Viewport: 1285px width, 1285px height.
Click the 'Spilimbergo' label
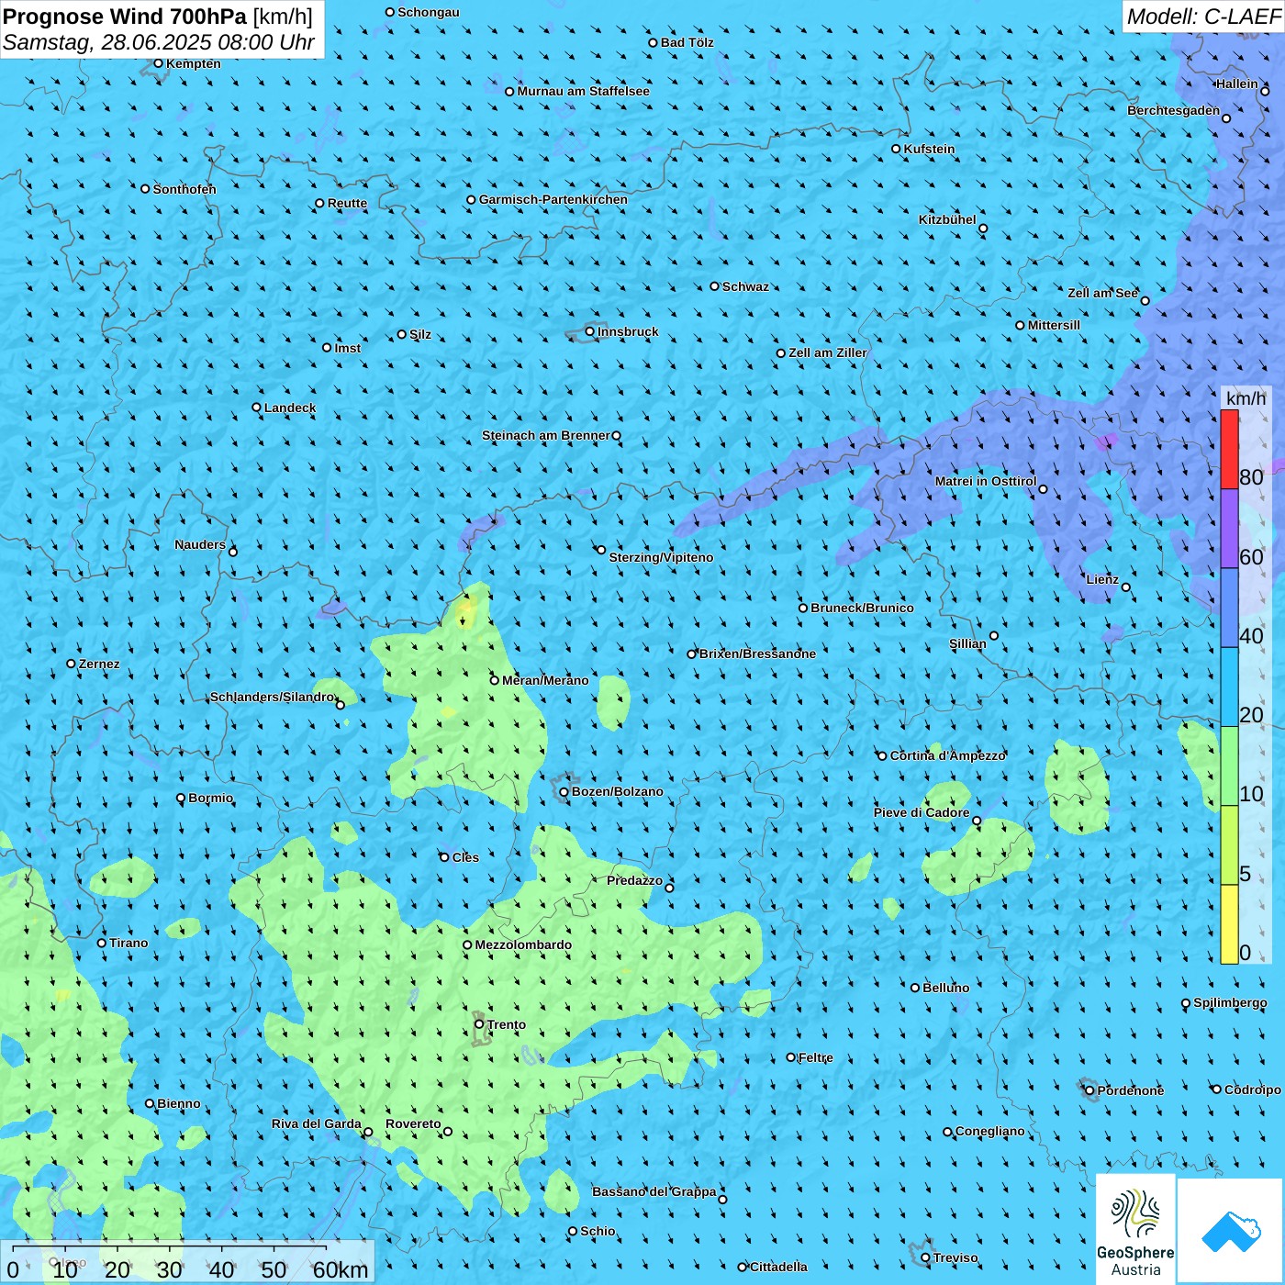tap(1230, 1002)
